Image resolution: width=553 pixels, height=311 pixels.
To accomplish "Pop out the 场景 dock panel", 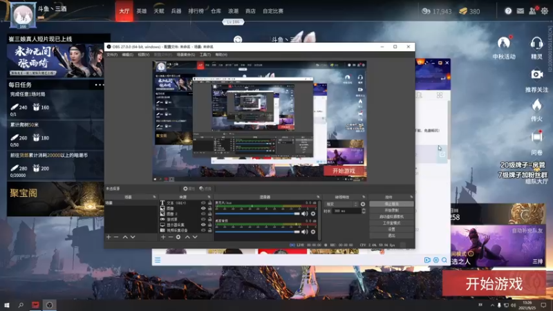I will pos(154,197).
